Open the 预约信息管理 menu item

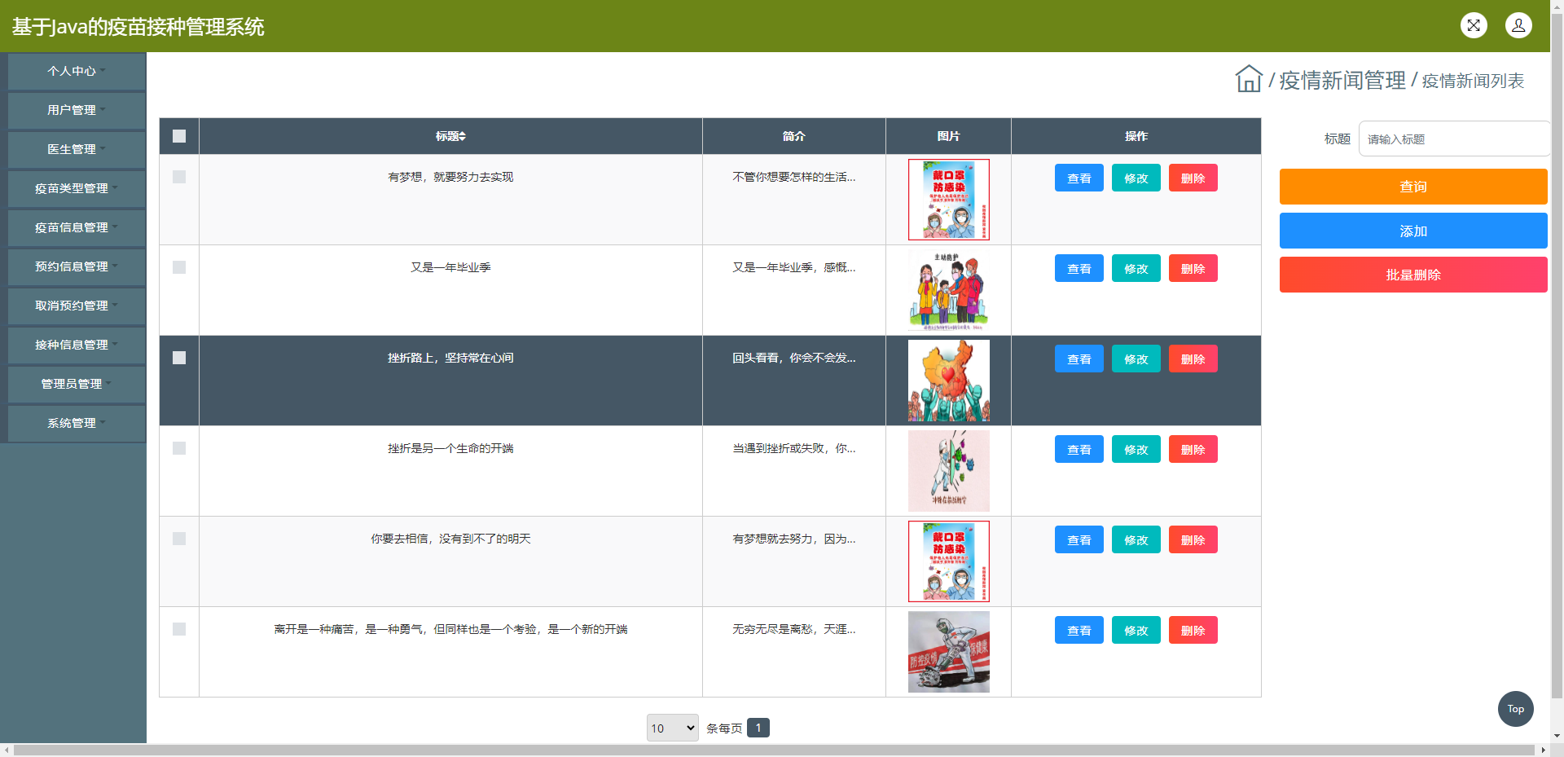pyautogui.click(x=72, y=266)
